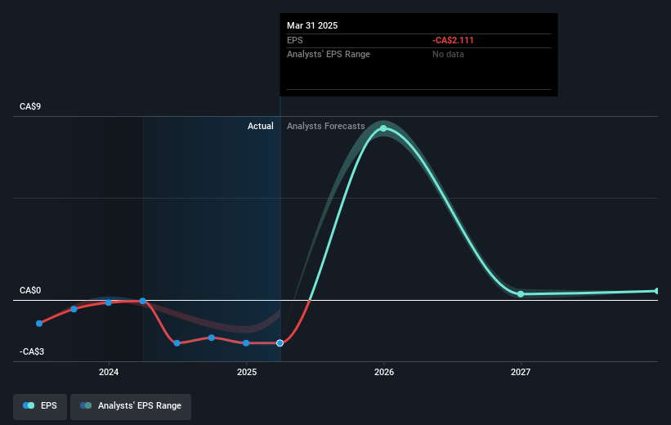Click the first EPS data point in mid-2023
This screenshot has width=671, height=425.
click(x=39, y=324)
